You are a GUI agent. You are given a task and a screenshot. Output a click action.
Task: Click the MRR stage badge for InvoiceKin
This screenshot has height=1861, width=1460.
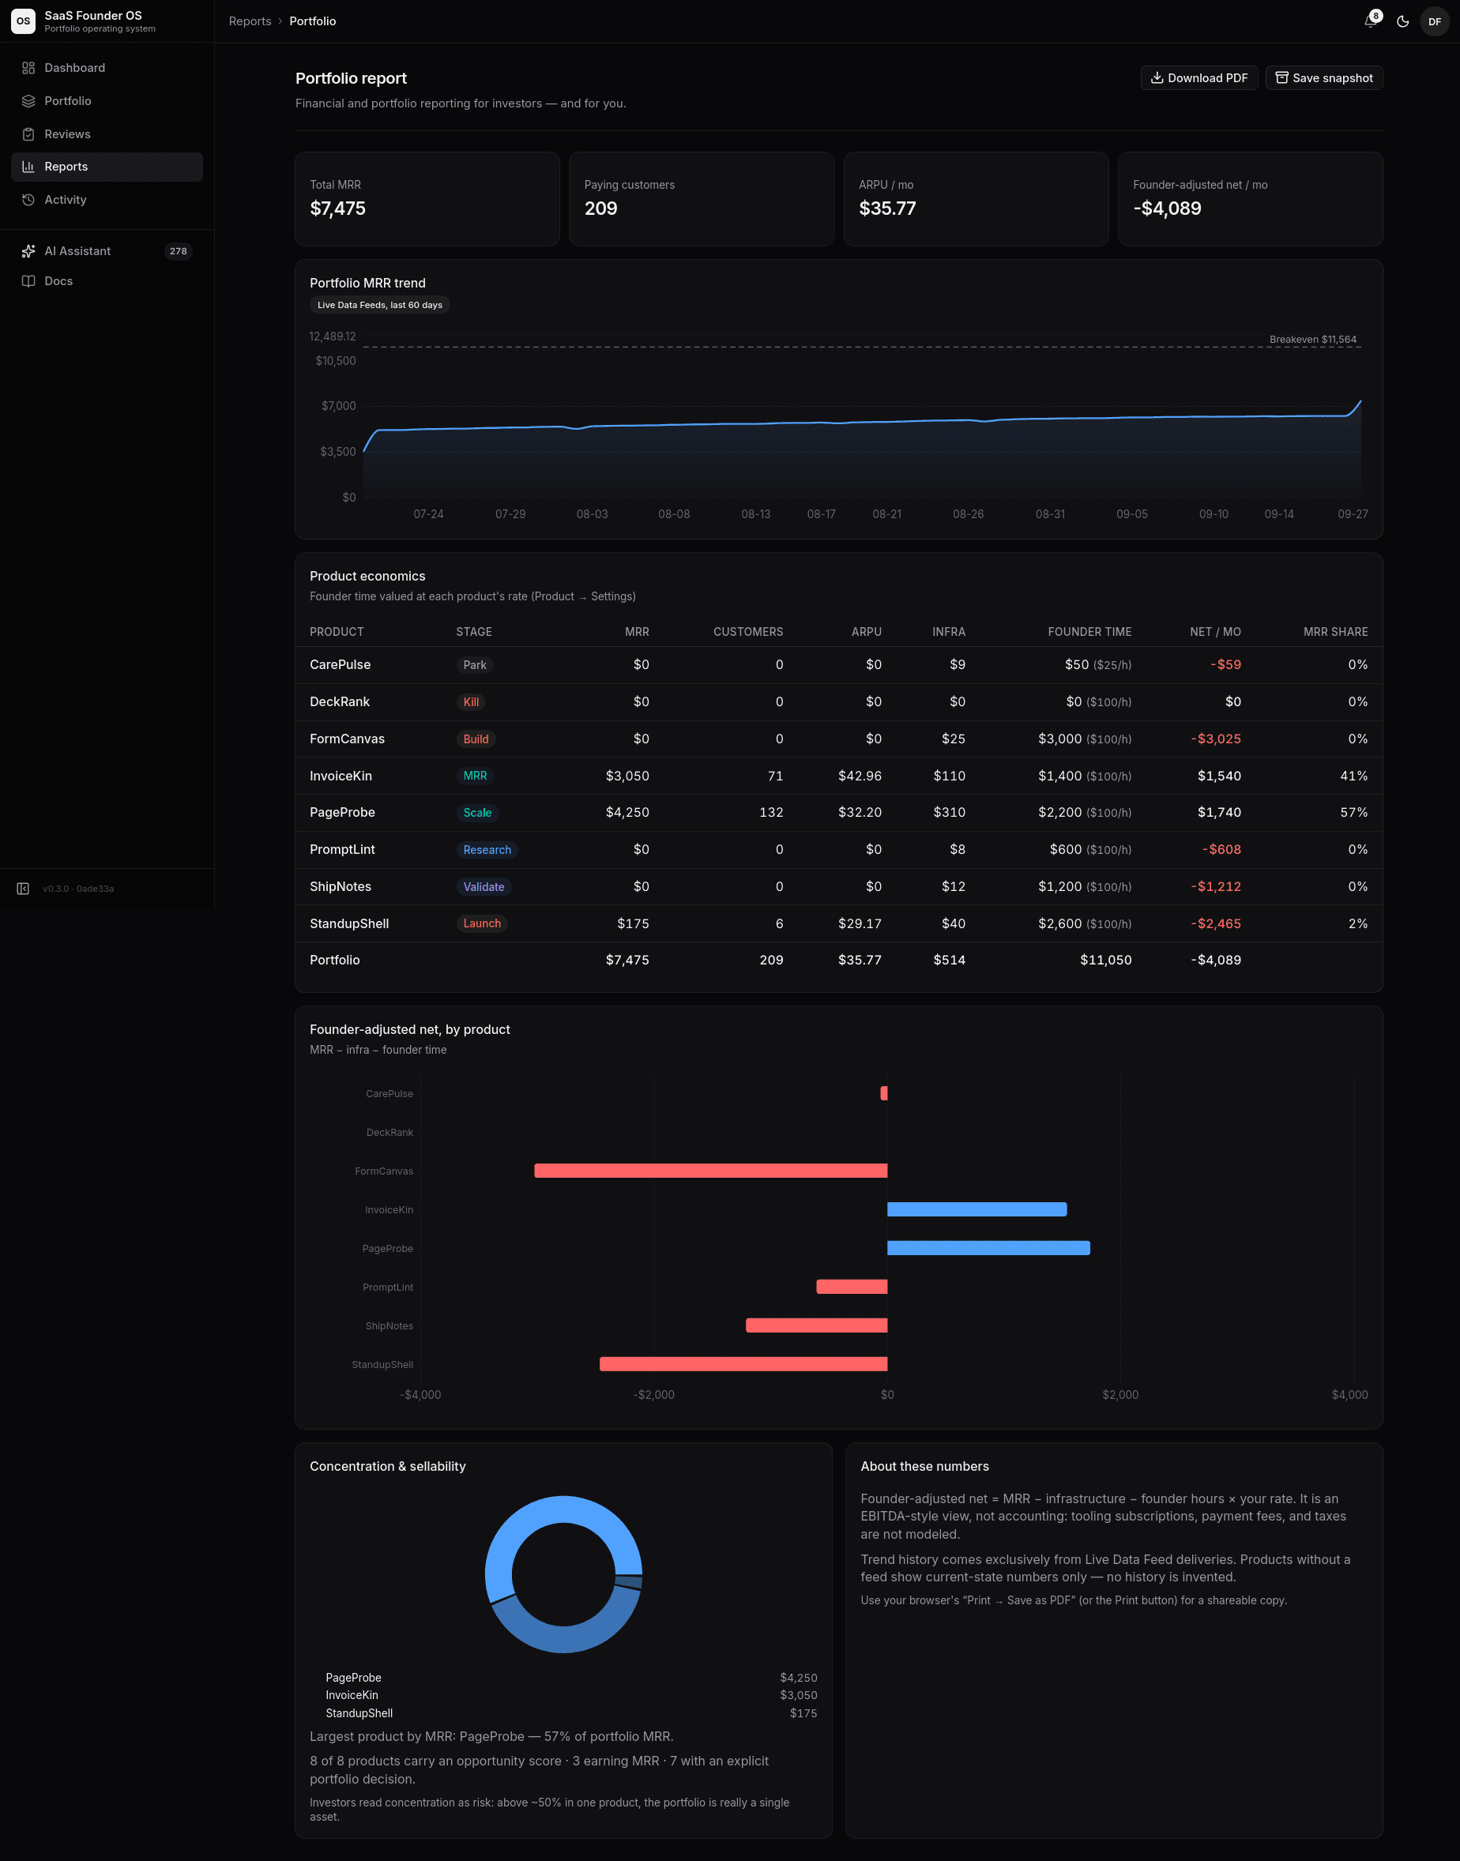(474, 776)
